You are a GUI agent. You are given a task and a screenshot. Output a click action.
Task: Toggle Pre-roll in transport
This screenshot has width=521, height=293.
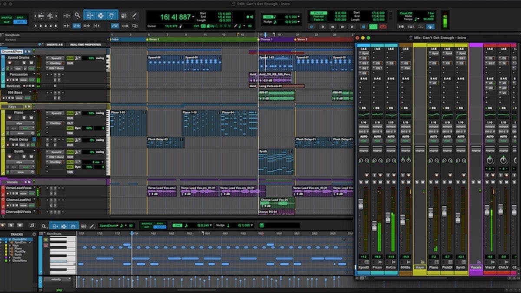[x=318, y=13]
